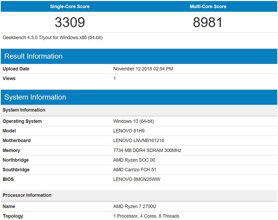Select the BIOS version LENOVO 8MCN25WW
Screen dimensions: 278x220
click(137, 179)
